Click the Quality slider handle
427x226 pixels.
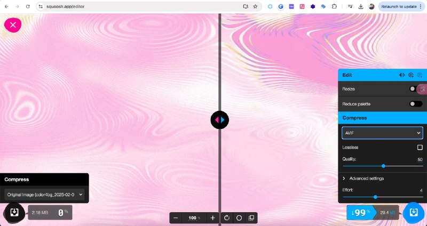[383, 166]
